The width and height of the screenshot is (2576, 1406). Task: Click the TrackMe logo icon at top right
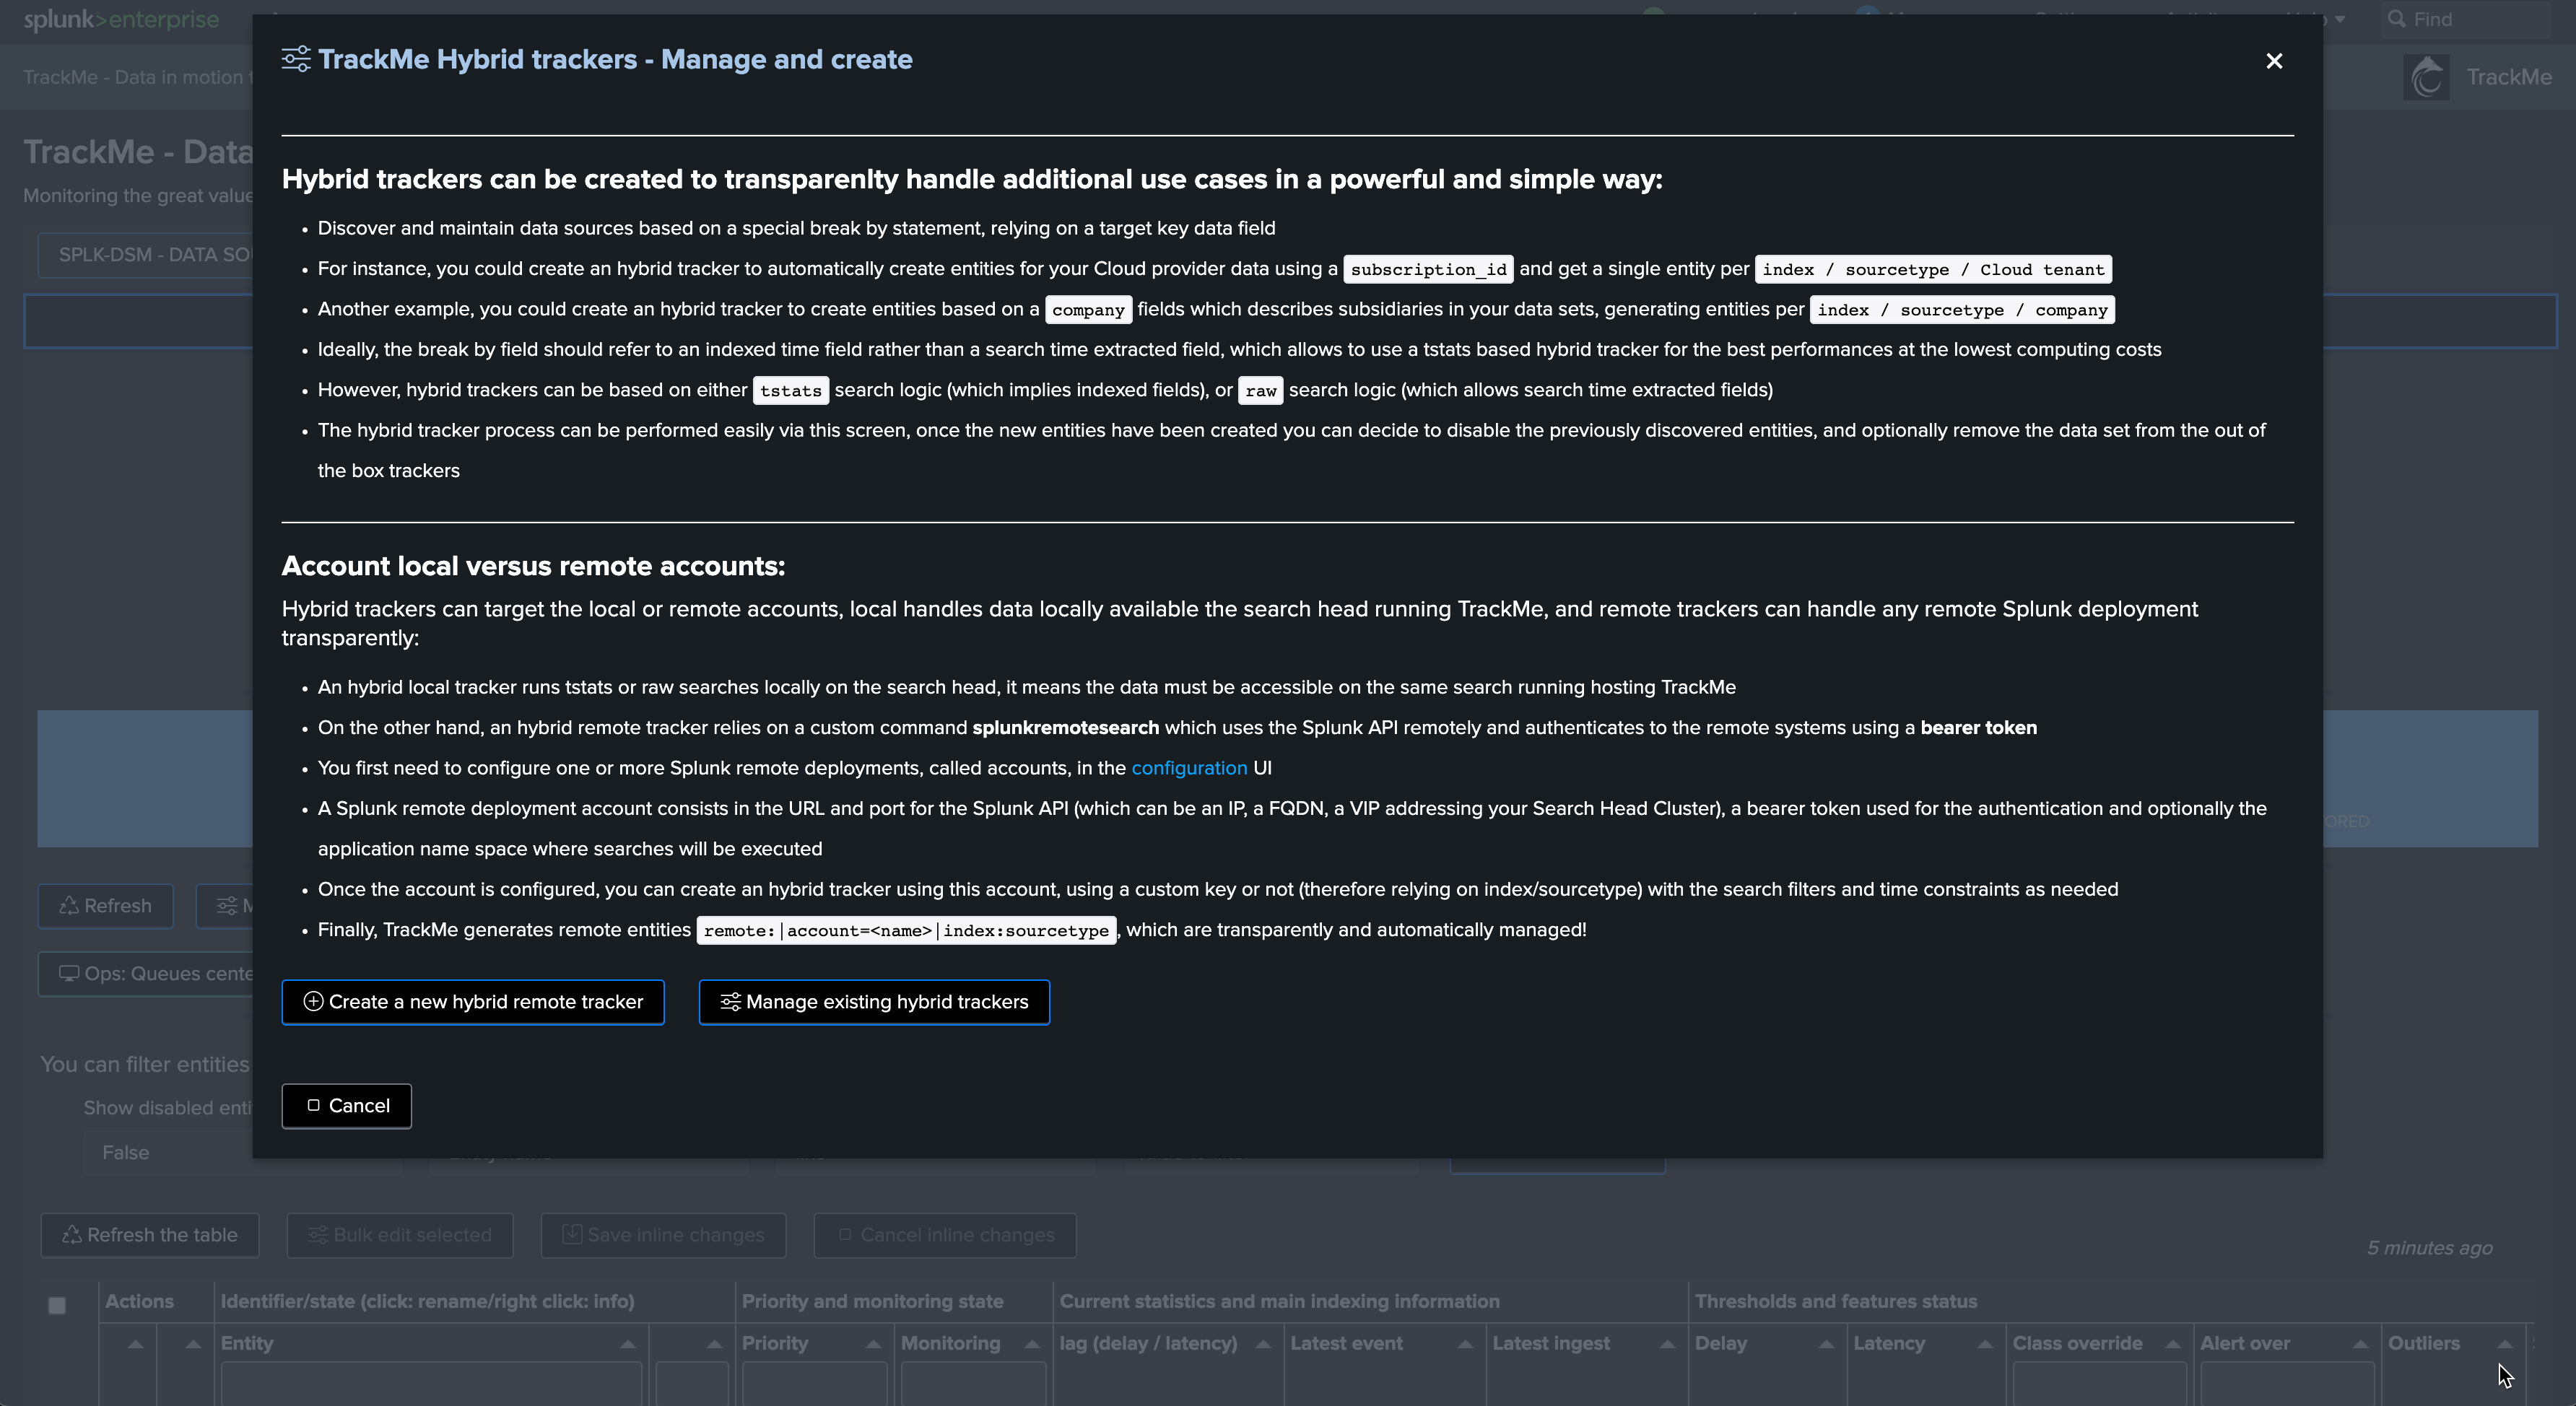(x=2426, y=77)
